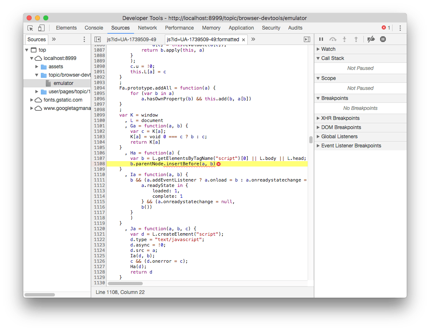The image size is (430, 331).
Task: Open the Sources panel options menu
Action: (85, 39)
